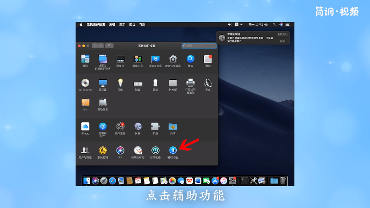370x208 pixels.
Task: Open Spotlight preferences magnifier icon
Action: coord(191,59)
